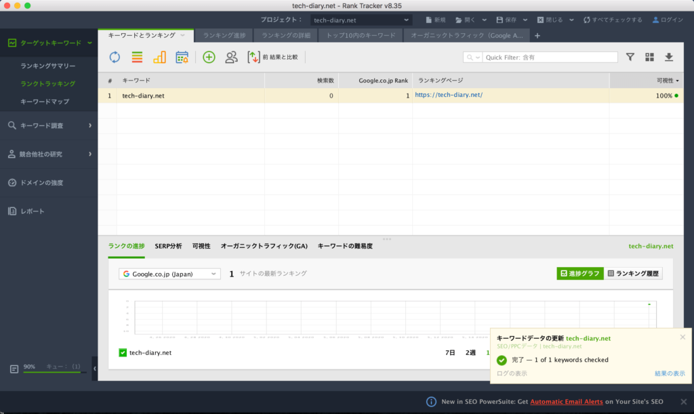694x414 pixels.
Task: Open the 新規 new project button
Action: click(436, 20)
